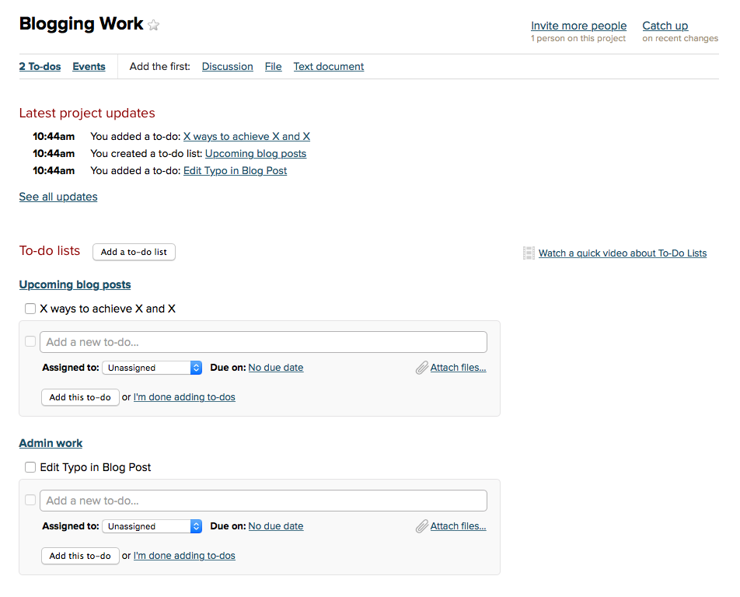Open Assigned to dropdown under Admin work
The width and height of the screenshot is (740, 597).
click(152, 526)
